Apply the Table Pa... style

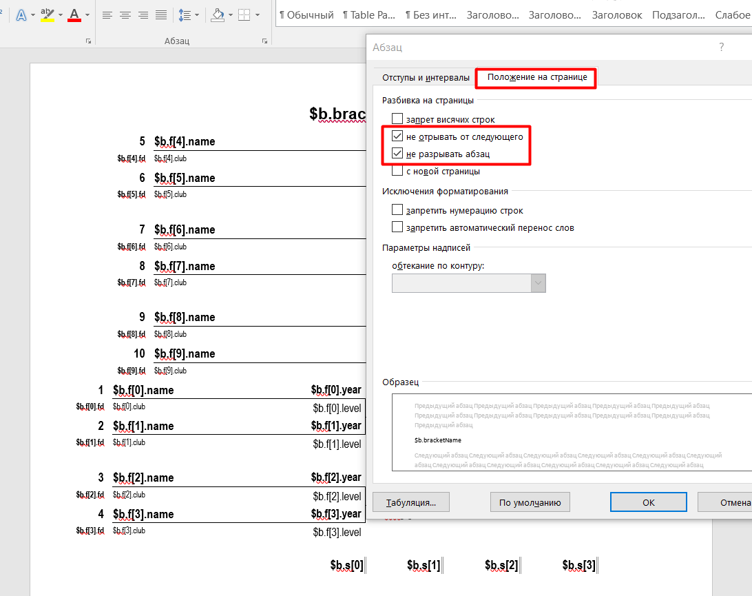coord(369,15)
